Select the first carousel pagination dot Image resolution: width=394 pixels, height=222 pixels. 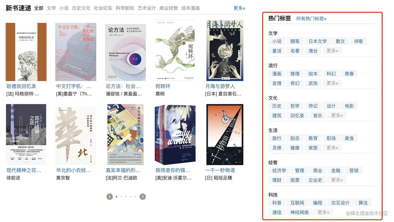point(116,197)
